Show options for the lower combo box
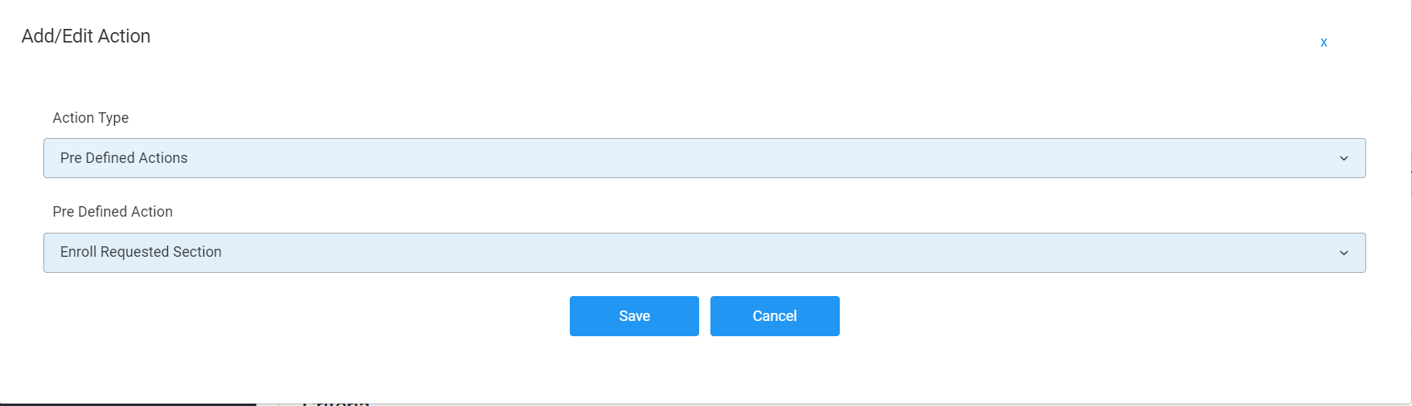The height and width of the screenshot is (406, 1412). click(x=704, y=253)
